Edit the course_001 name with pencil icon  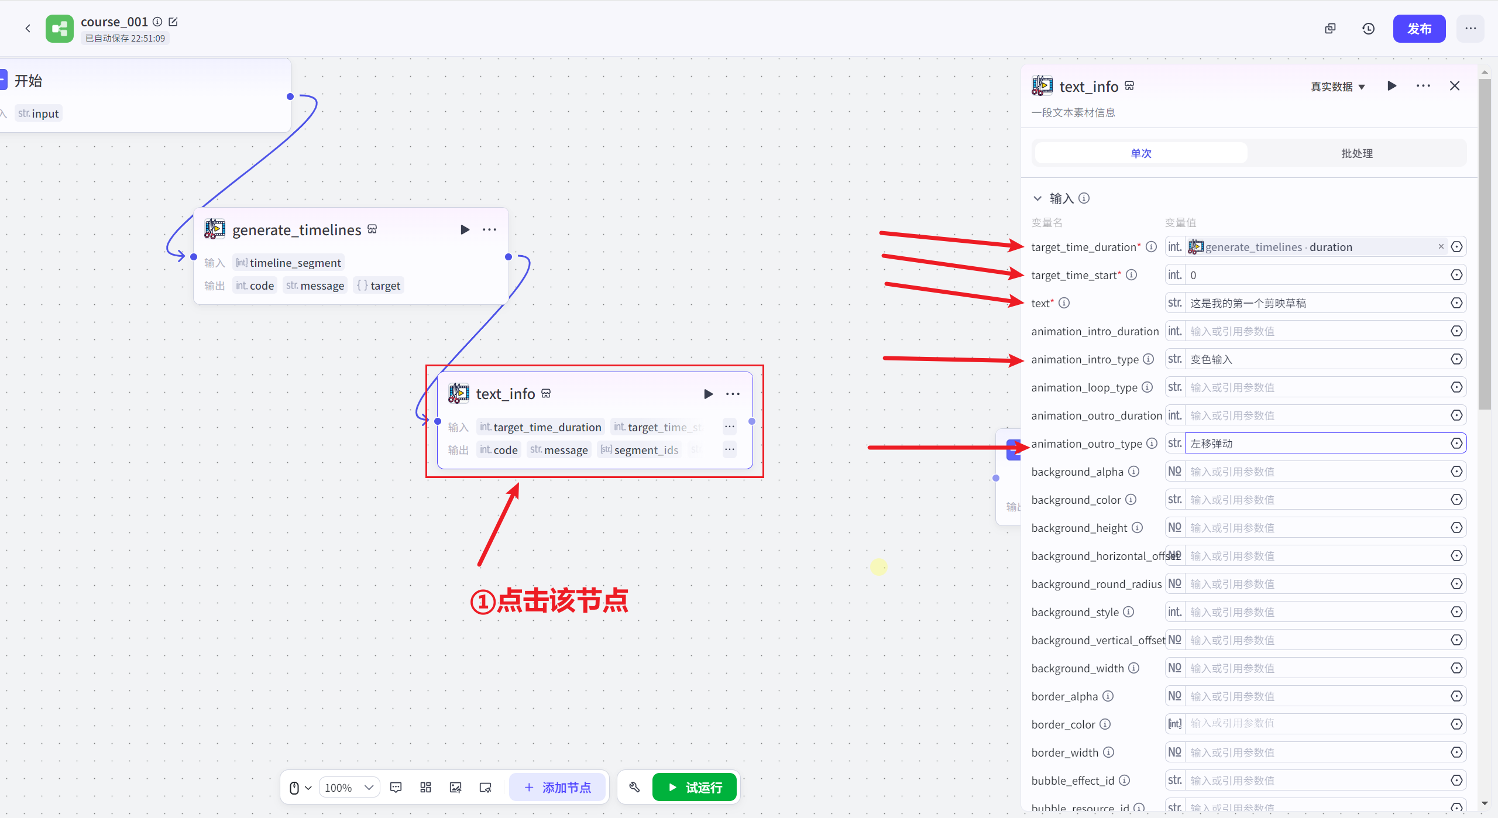[173, 22]
